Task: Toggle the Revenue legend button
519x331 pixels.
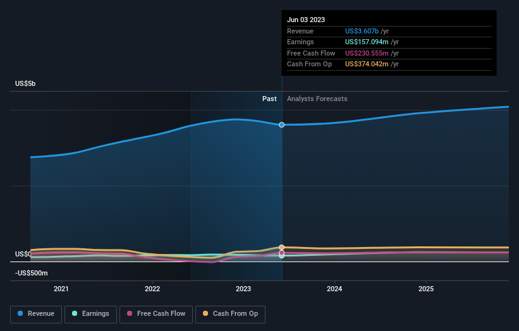Action: [36, 314]
